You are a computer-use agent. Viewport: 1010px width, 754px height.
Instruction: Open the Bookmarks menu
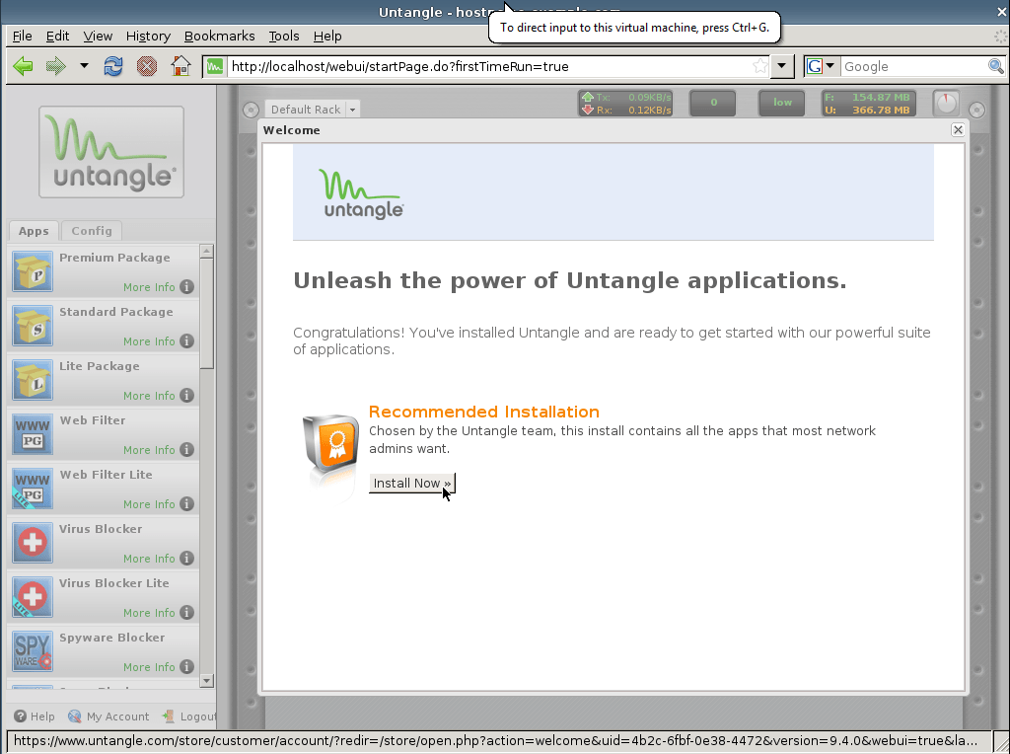(219, 37)
